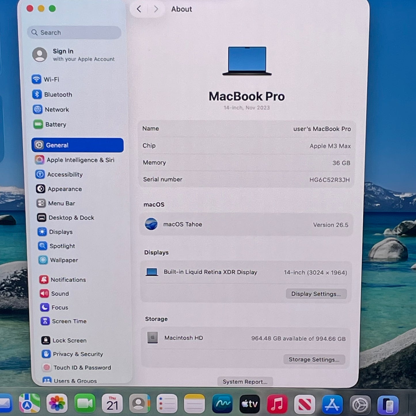Open App Store from the Dock
This screenshot has width=416, height=416.
(332, 404)
